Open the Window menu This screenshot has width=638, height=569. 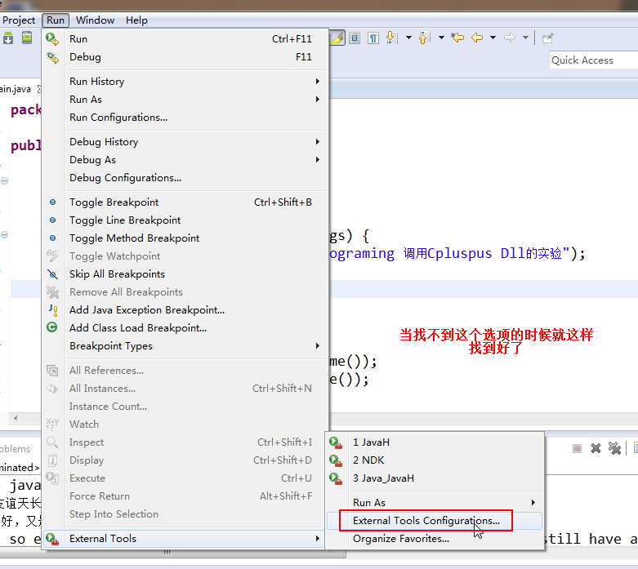(x=96, y=20)
